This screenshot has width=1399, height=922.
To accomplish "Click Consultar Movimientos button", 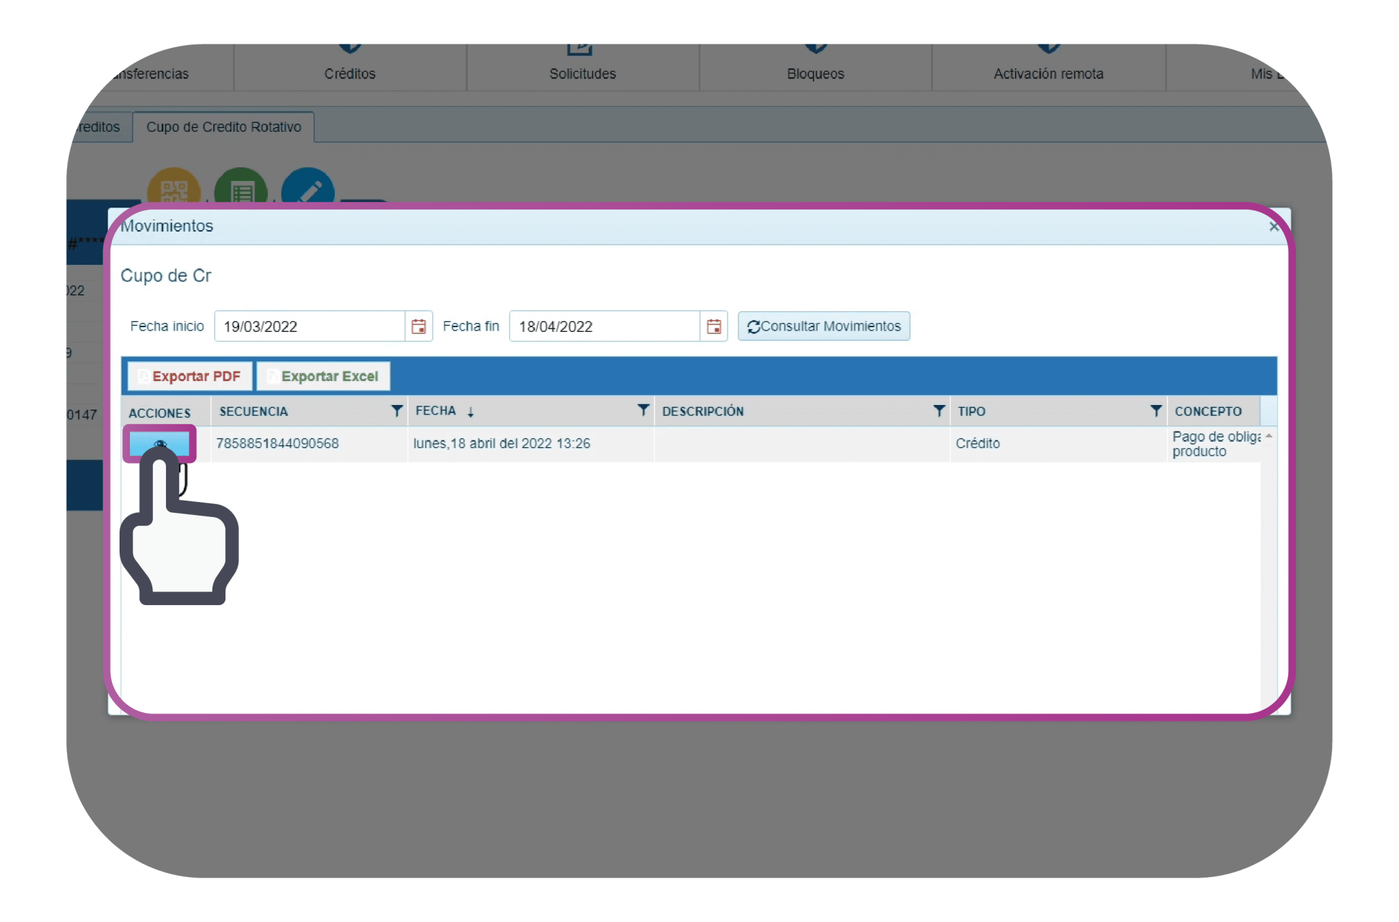I will (x=824, y=326).
